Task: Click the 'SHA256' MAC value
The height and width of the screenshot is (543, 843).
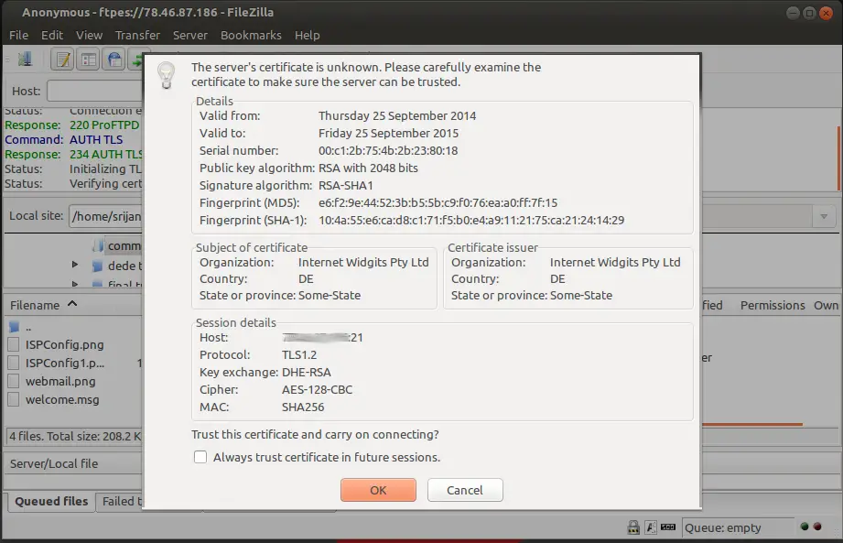Action: pos(303,407)
